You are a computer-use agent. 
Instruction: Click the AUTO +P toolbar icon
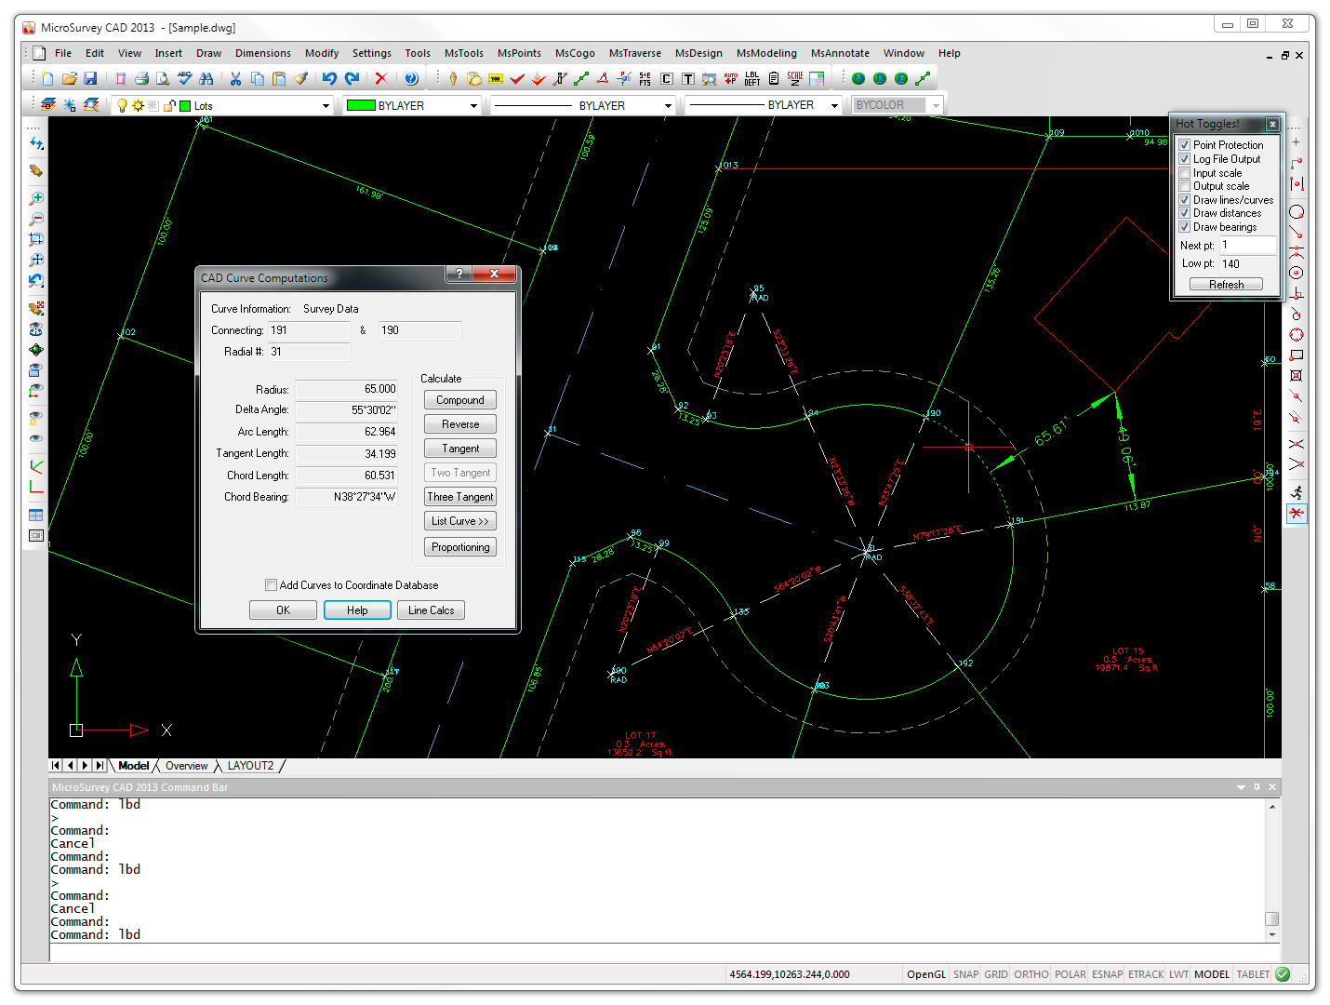pyautogui.click(x=731, y=79)
